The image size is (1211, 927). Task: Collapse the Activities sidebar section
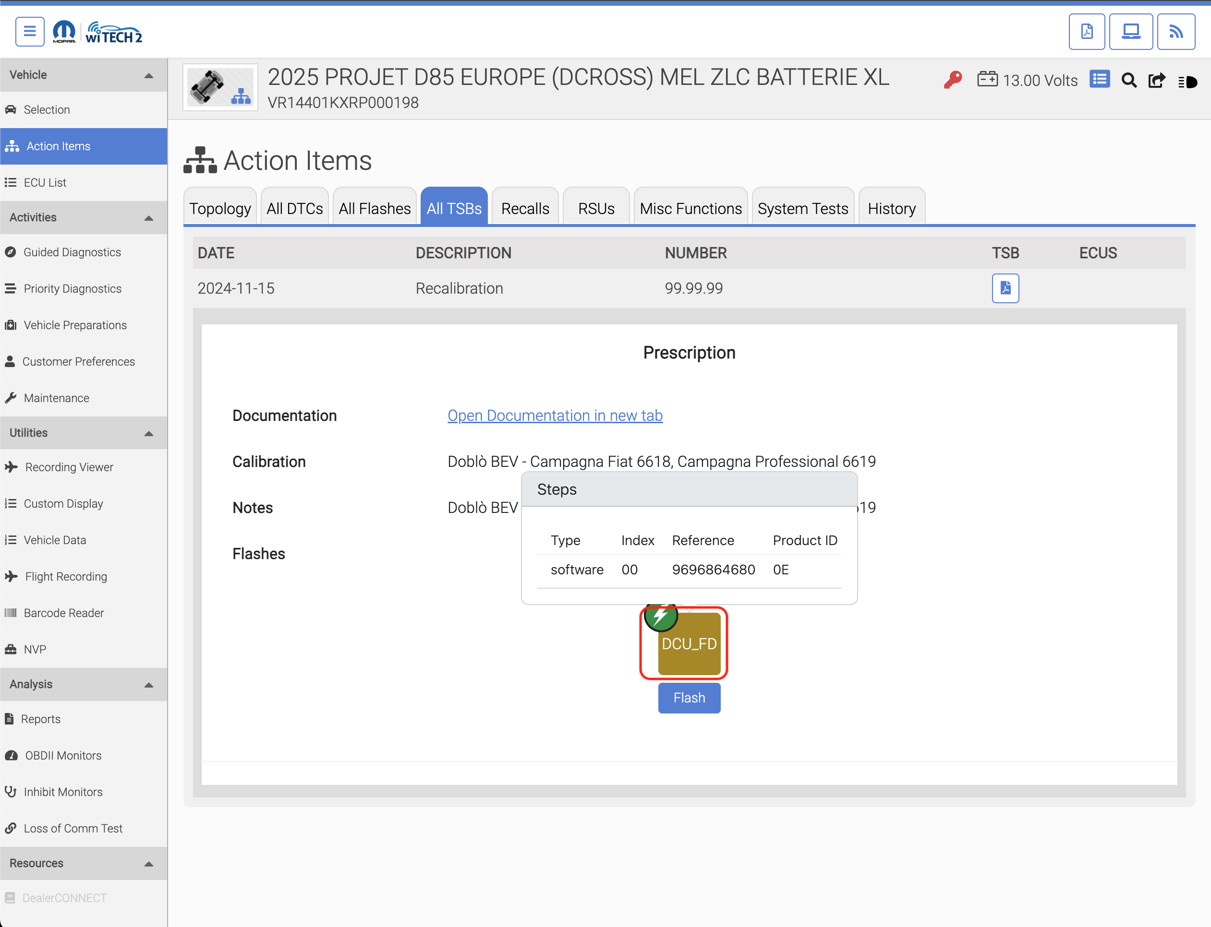pyautogui.click(x=84, y=217)
